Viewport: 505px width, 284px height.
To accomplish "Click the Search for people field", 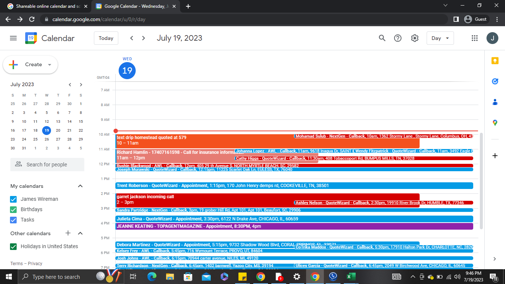I will (47, 165).
